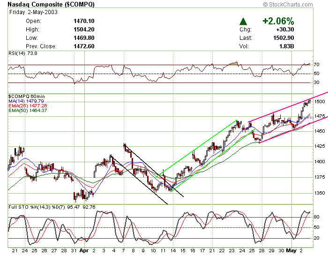328x256 pixels.
Task: Click the 1475 price axis label
Action: (320, 116)
